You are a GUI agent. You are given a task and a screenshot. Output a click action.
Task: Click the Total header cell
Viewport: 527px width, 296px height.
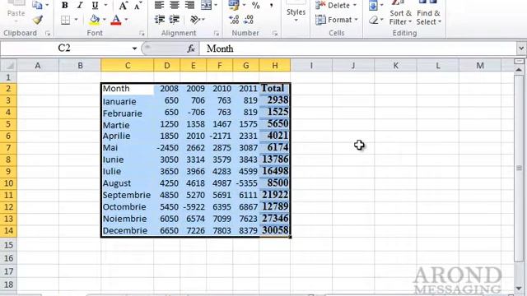click(275, 89)
